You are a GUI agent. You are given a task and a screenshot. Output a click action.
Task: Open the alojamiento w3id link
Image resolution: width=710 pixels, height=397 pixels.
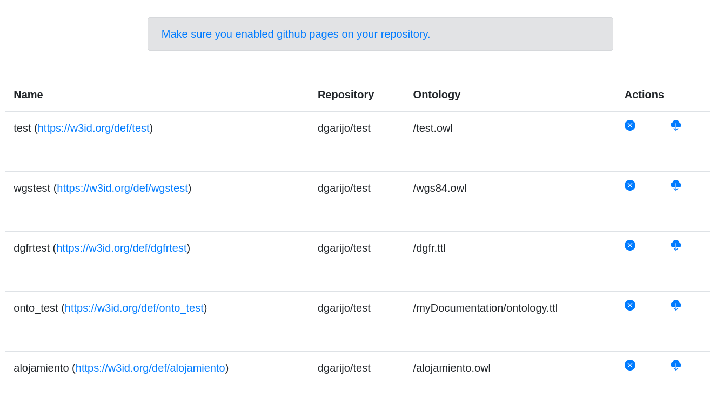150,368
